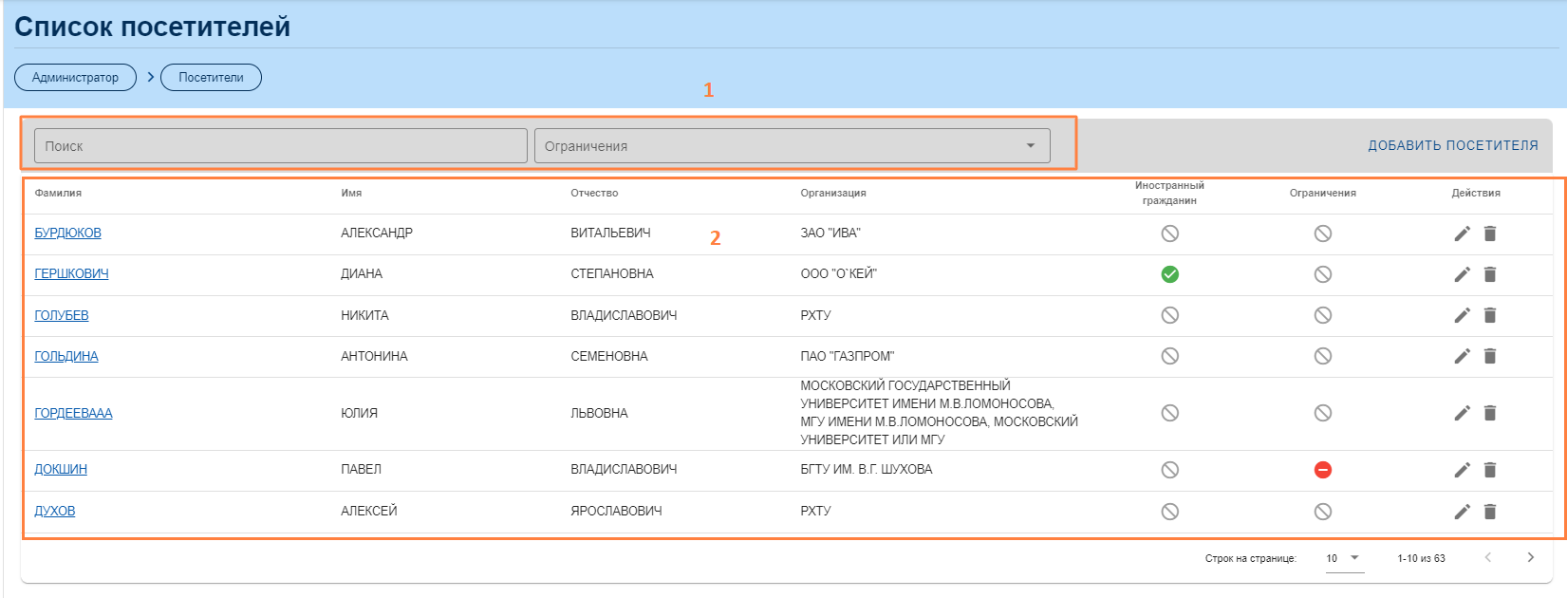Click the edit pencil for БУРДЮКОВ row

(x=1462, y=234)
